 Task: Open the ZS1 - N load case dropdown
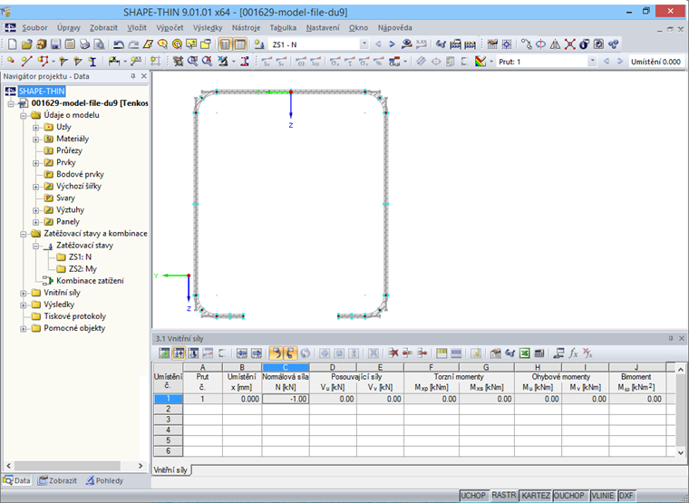point(364,44)
